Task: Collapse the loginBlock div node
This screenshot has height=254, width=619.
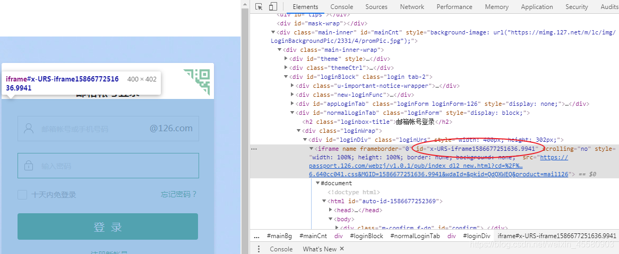Action: click(286, 77)
